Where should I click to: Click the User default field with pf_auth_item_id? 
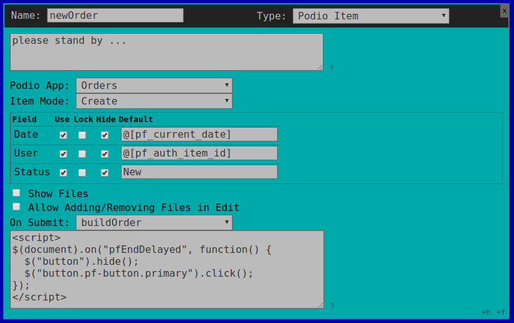tap(199, 153)
